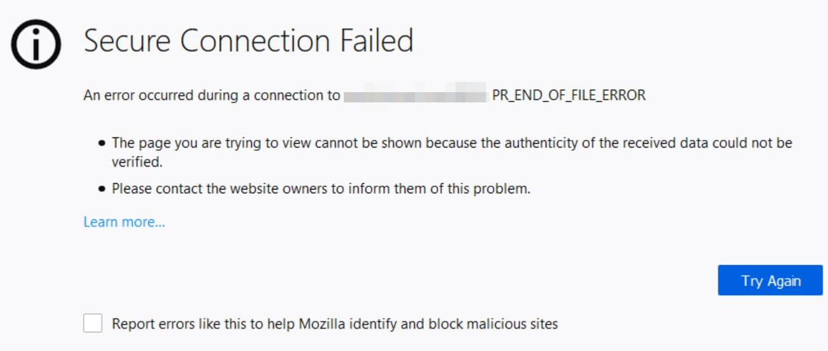Click the Try Again button
The width and height of the screenshot is (828, 351).
coord(770,280)
